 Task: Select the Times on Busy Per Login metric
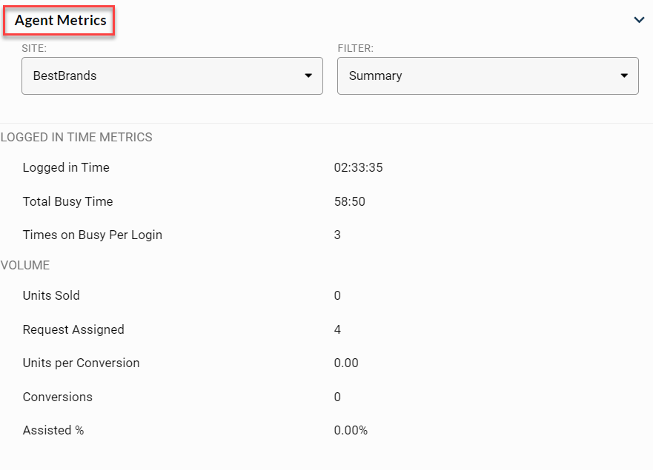point(92,235)
